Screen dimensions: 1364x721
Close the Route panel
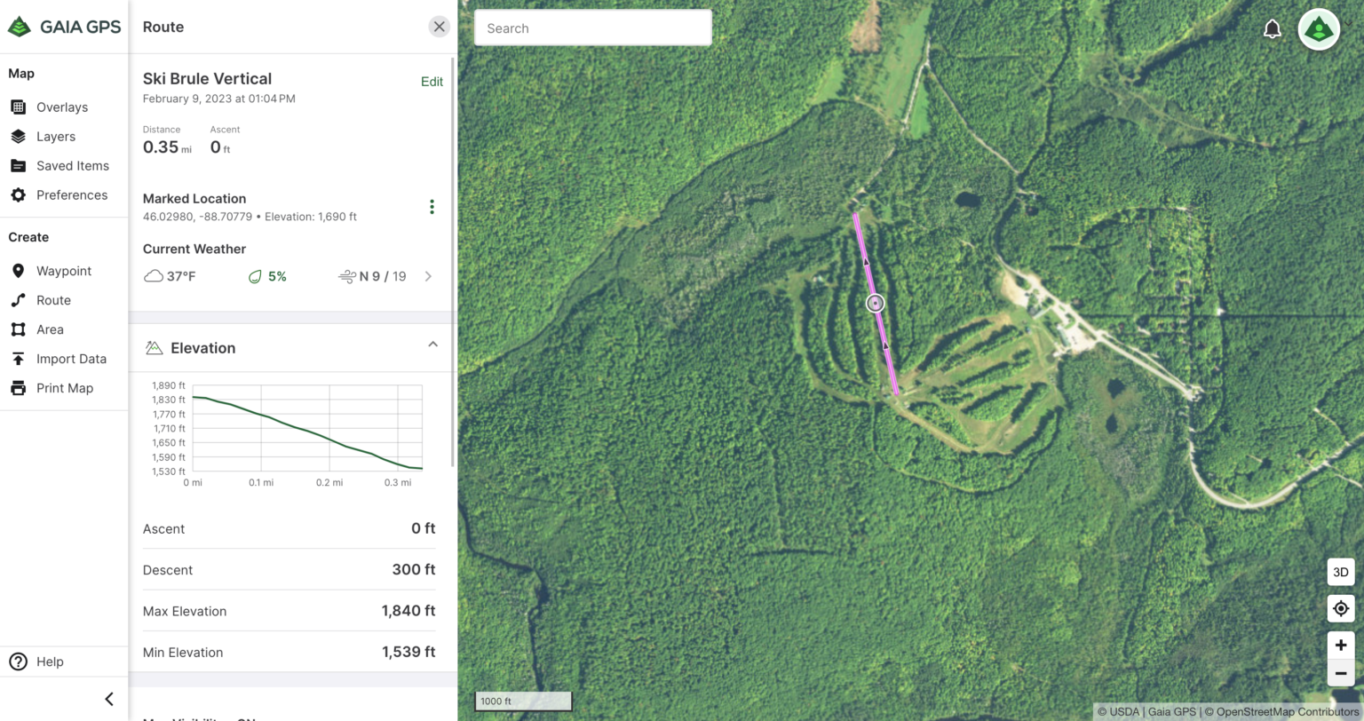439,27
